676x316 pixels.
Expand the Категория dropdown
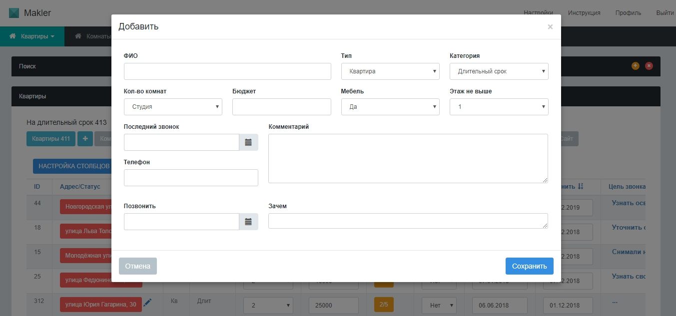[x=499, y=71]
